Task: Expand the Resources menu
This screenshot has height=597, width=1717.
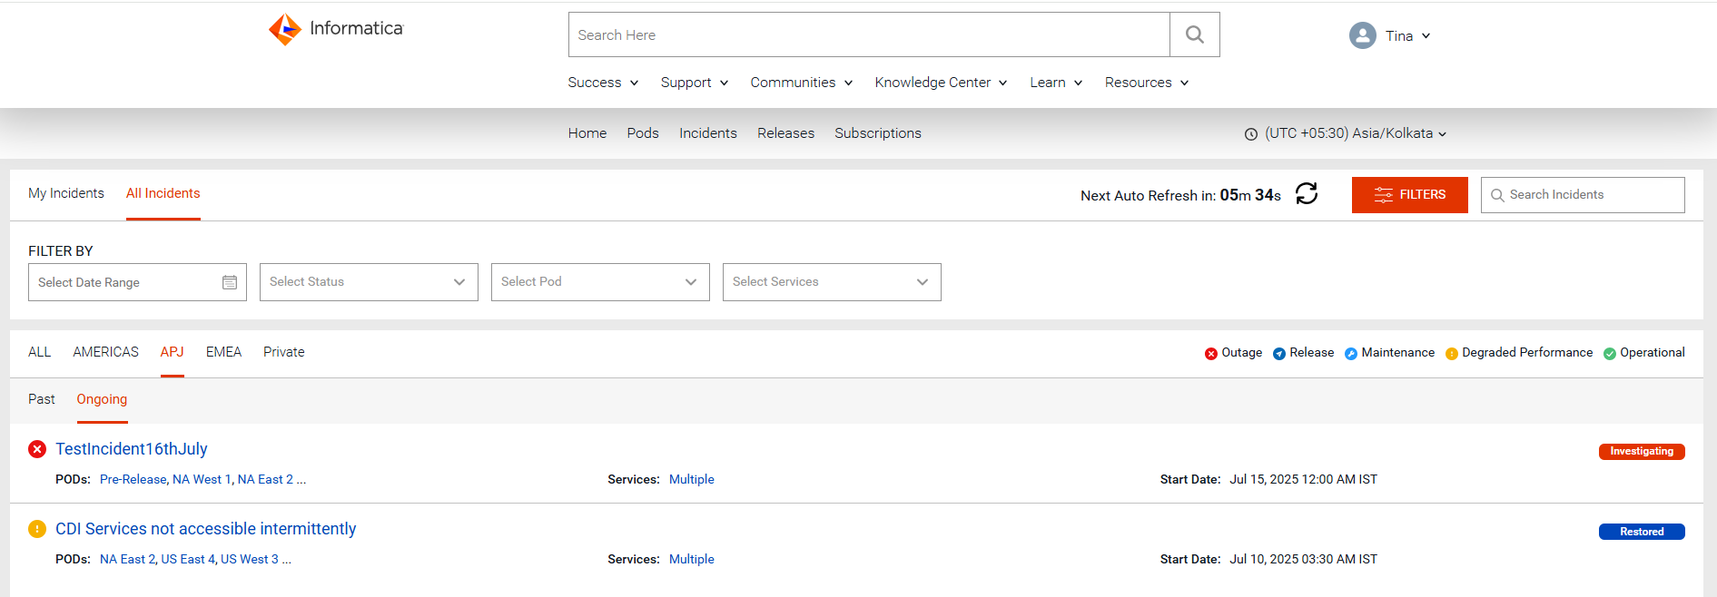Action: tap(1147, 83)
